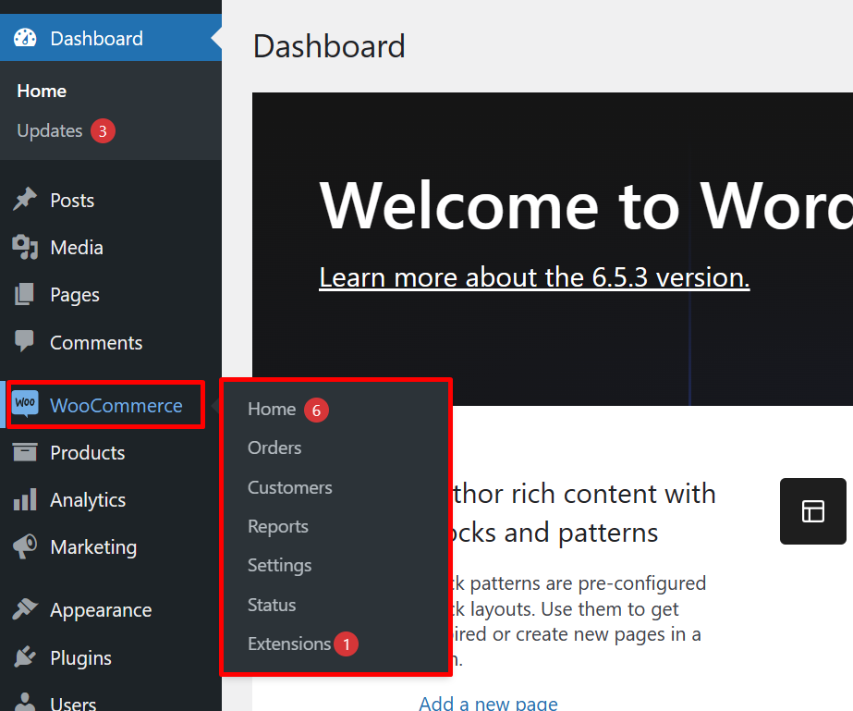Open WooCommerce Orders
The image size is (853, 711).
click(274, 448)
